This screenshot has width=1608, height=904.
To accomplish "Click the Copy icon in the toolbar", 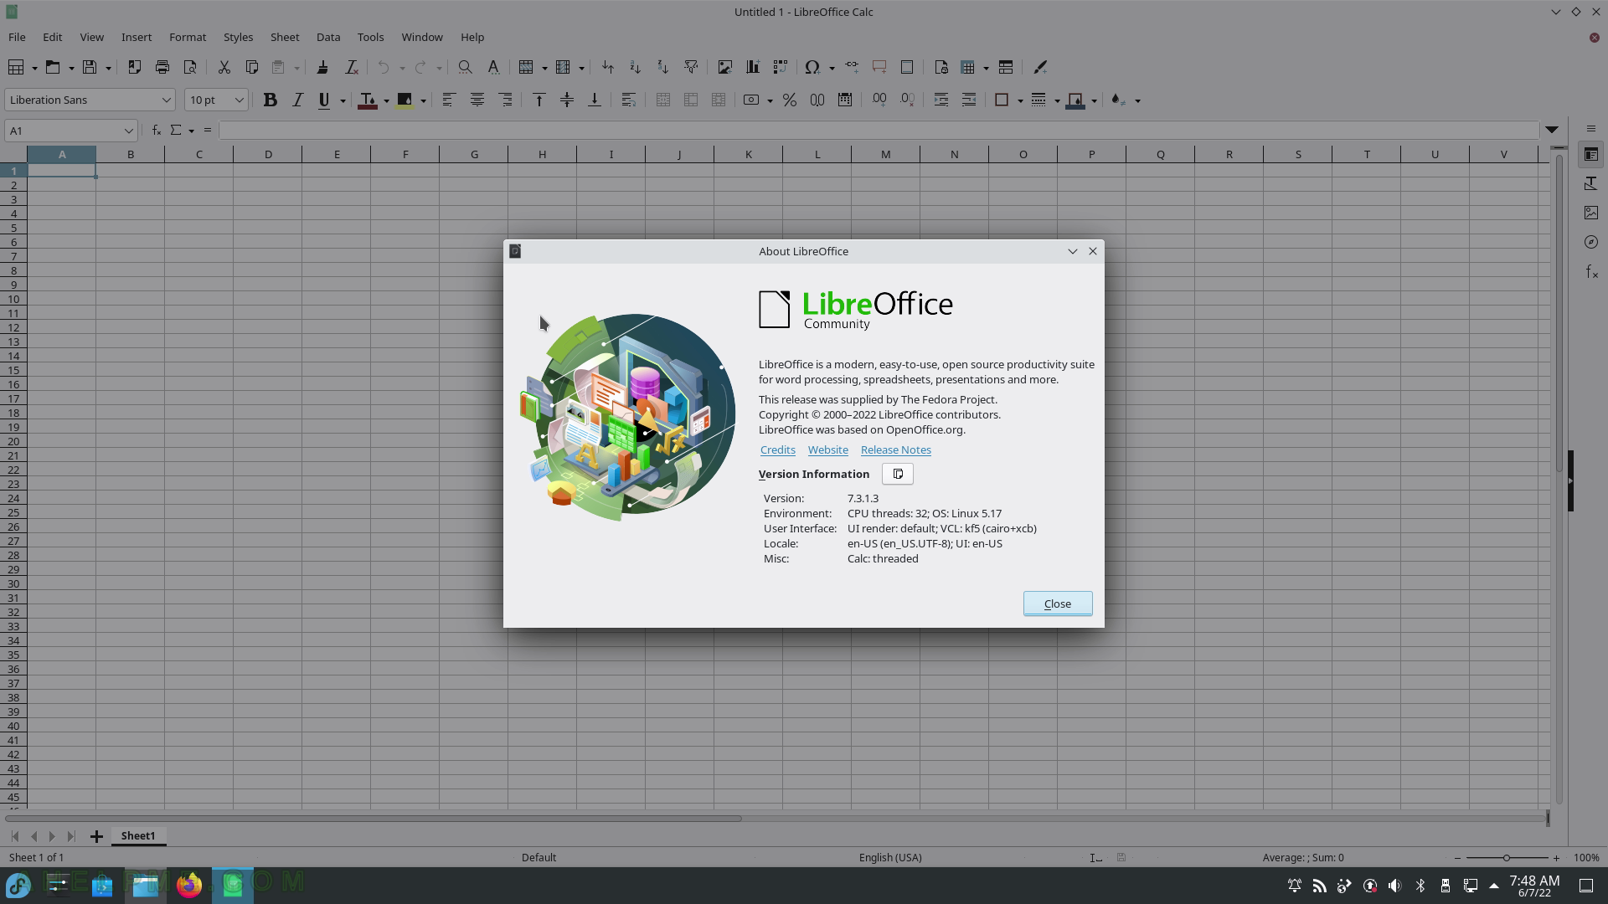I will [x=251, y=67].
